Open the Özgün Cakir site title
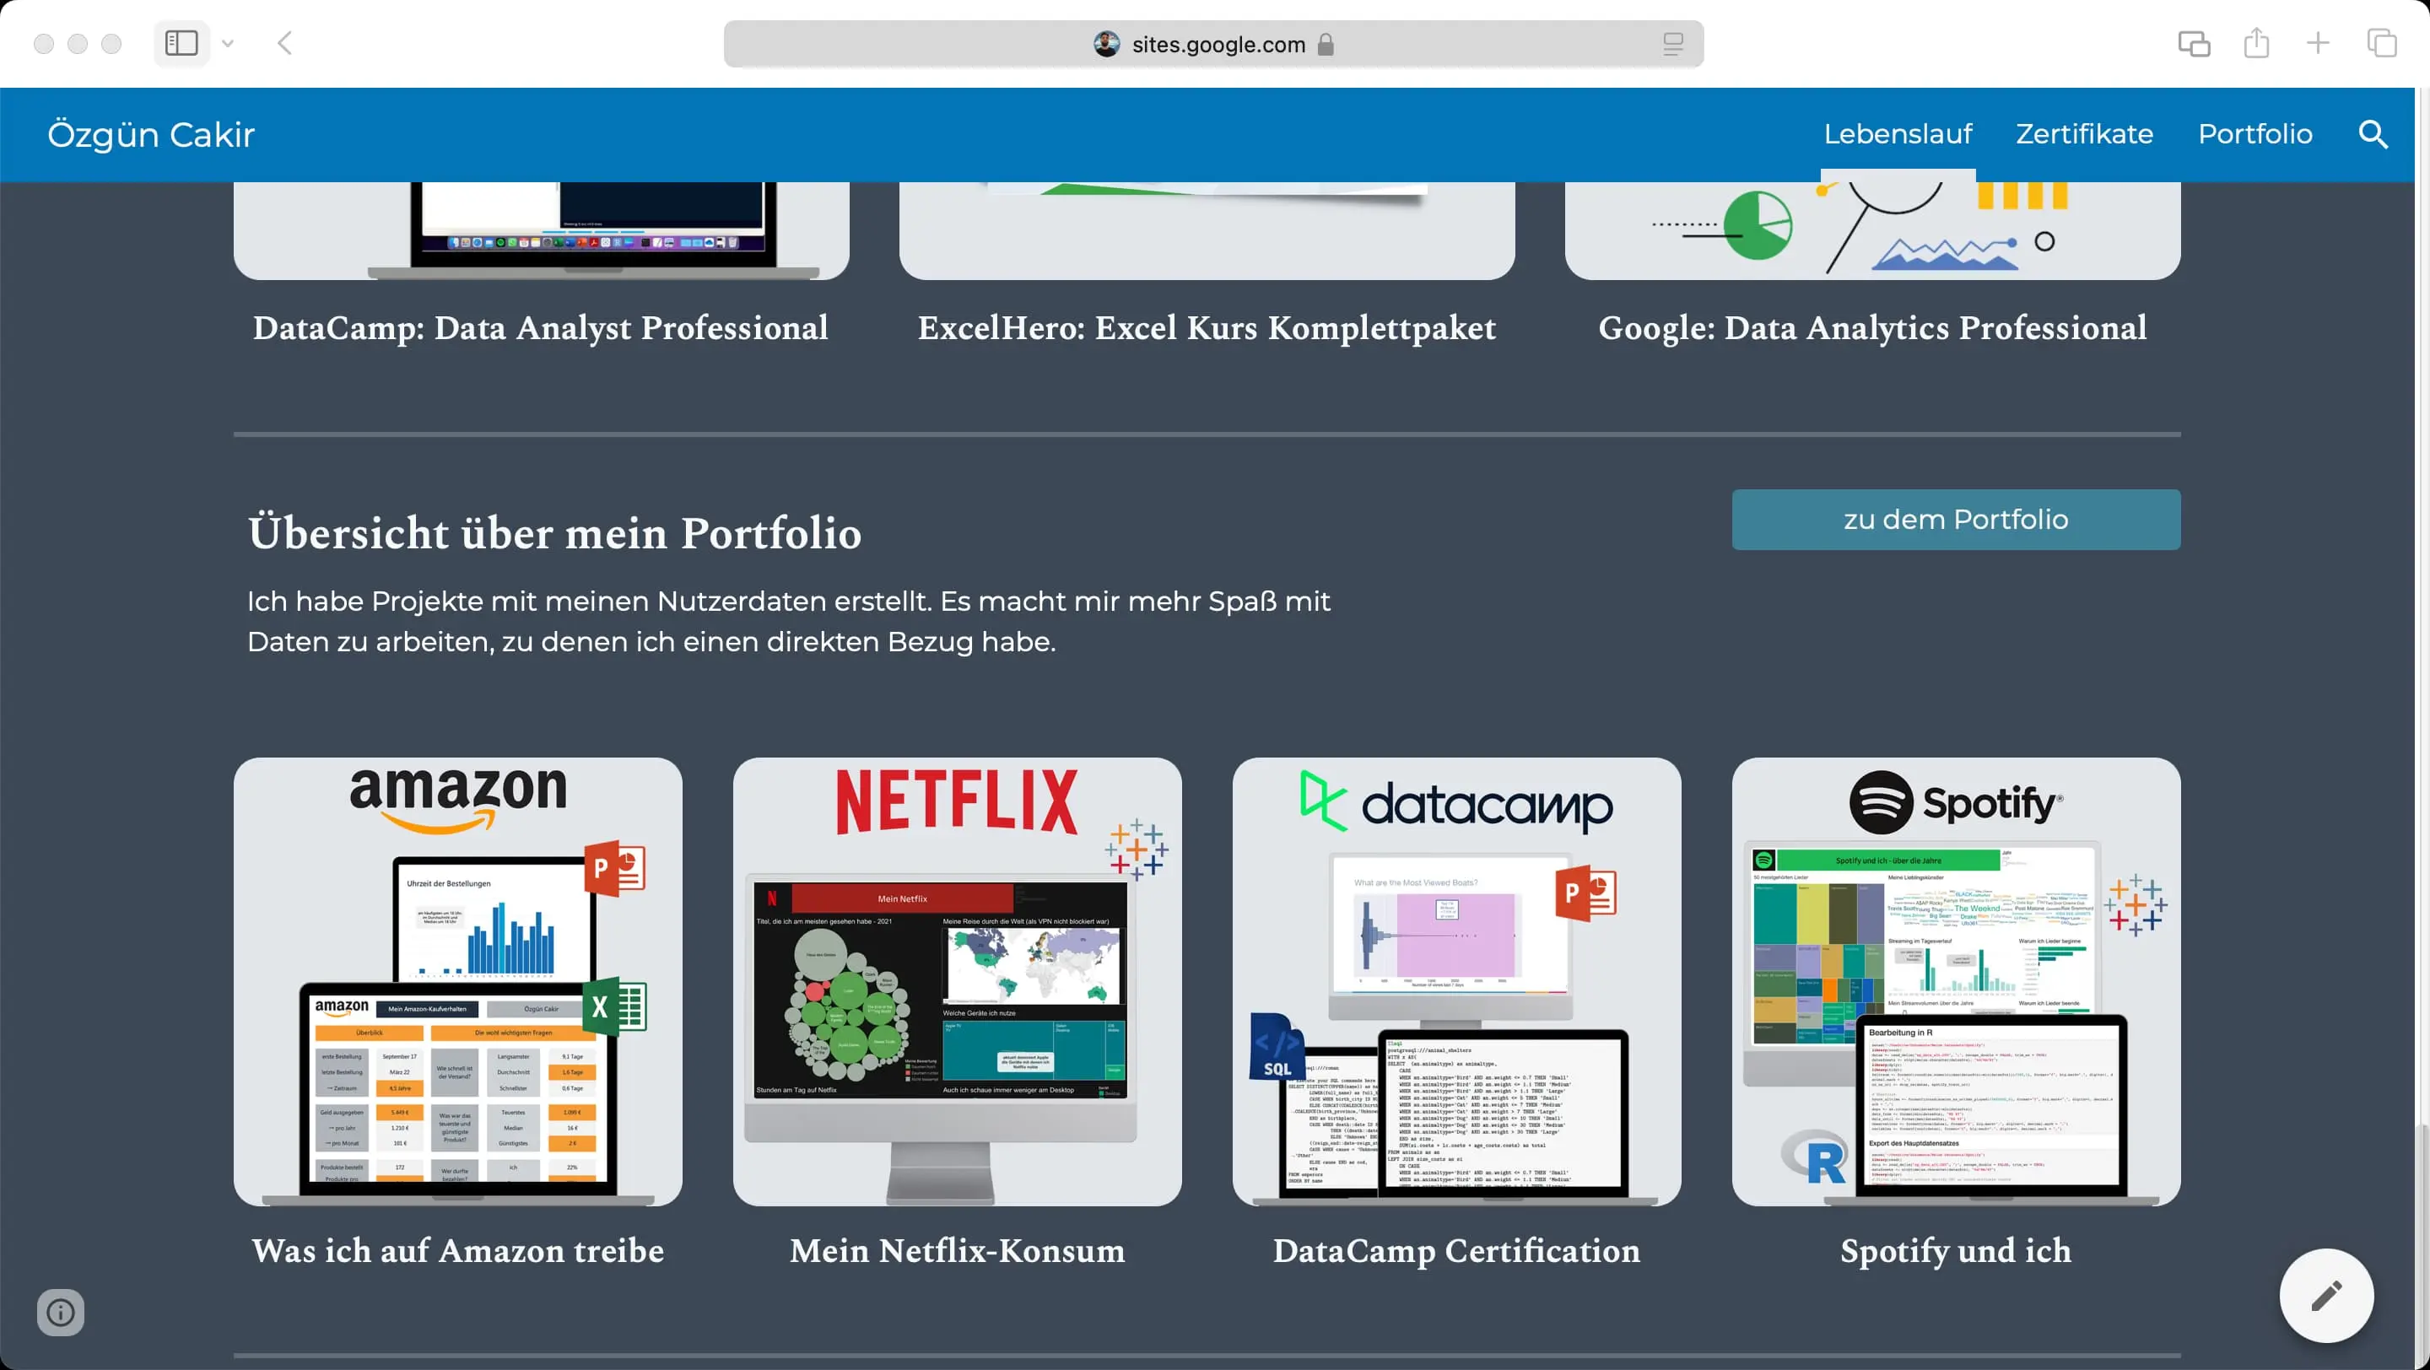This screenshot has height=1370, width=2430. 151,135
